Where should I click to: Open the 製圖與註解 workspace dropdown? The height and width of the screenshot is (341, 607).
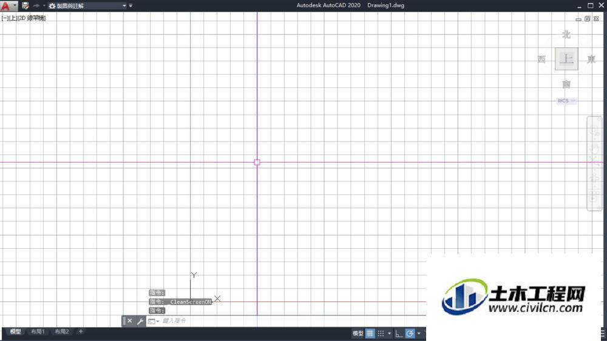click(x=87, y=6)
